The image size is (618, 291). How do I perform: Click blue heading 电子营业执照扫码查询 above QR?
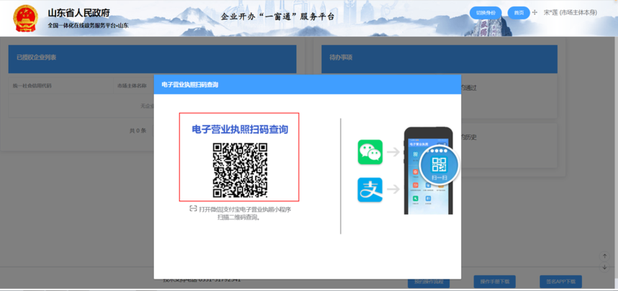[x=240, y=129]
